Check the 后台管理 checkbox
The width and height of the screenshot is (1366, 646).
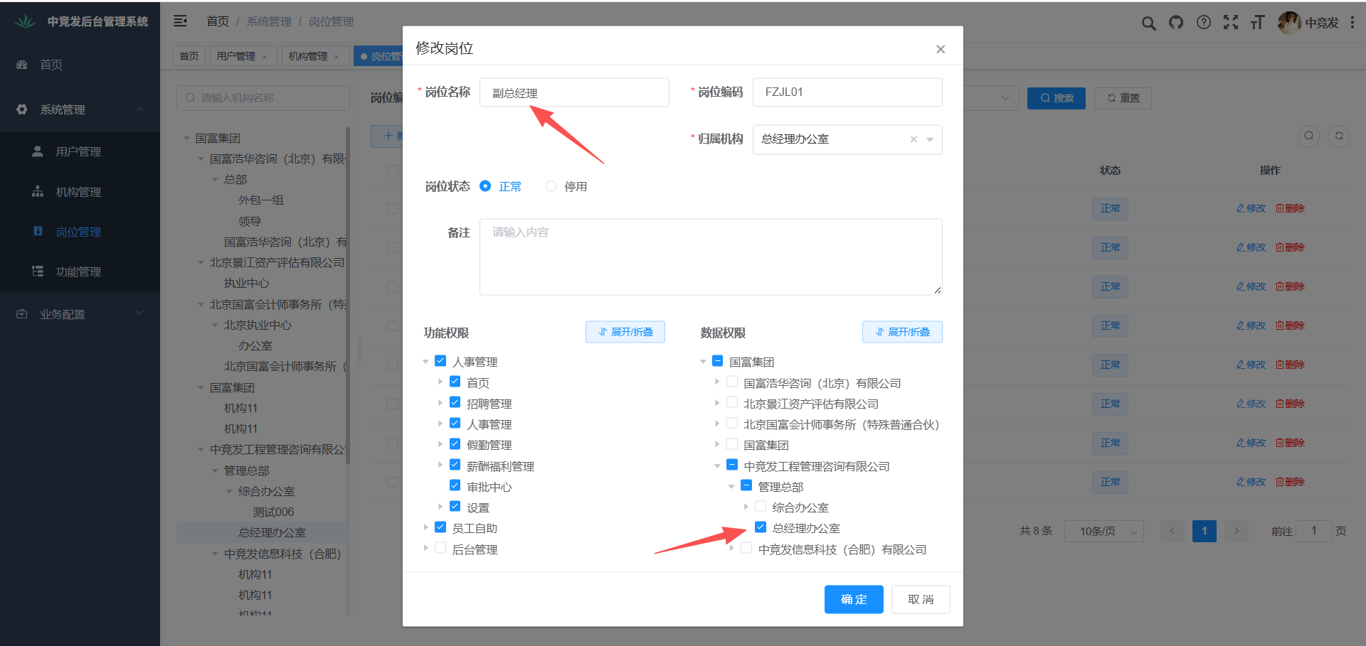440,549
